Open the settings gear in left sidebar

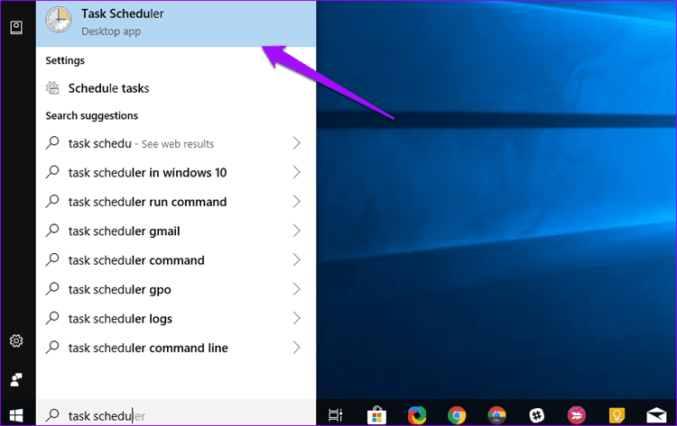[x=16, y=341]
